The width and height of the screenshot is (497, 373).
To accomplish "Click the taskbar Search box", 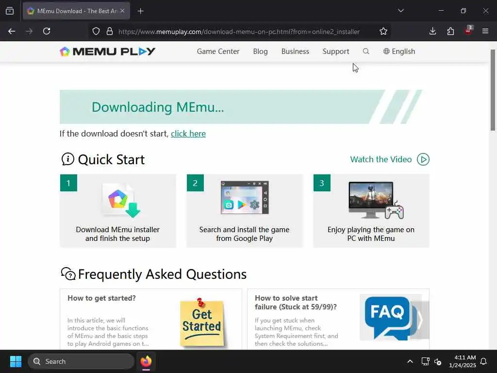I will coord(81,361).
